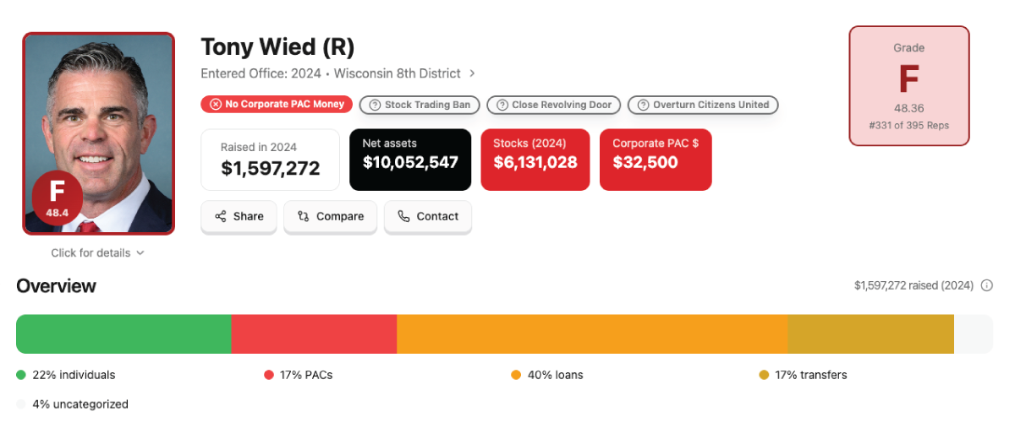Click question mark on Stock Trading Ban

tap(375, 106)
